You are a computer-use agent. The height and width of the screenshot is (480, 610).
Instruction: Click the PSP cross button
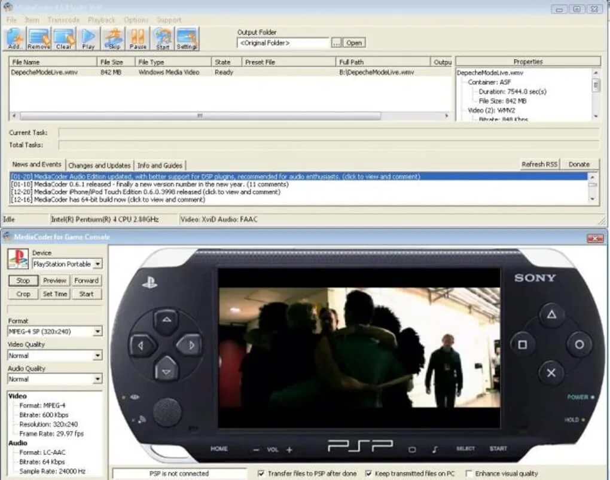click(x=551, y=373)
